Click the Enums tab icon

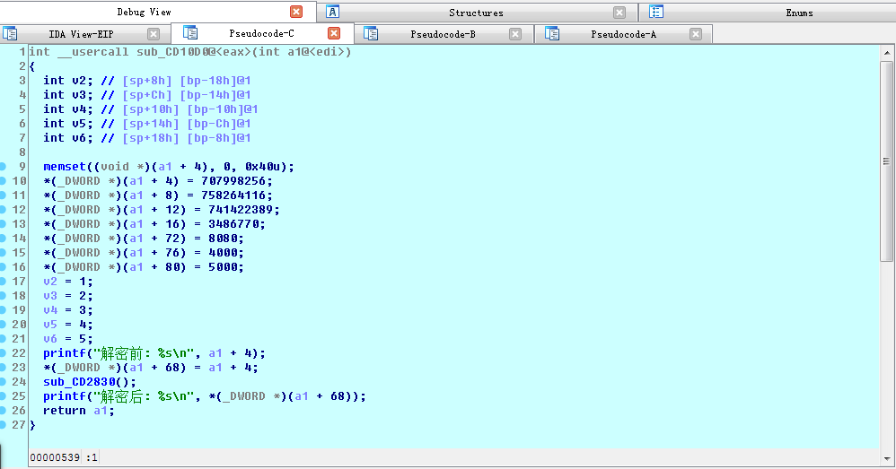point(656,13)
